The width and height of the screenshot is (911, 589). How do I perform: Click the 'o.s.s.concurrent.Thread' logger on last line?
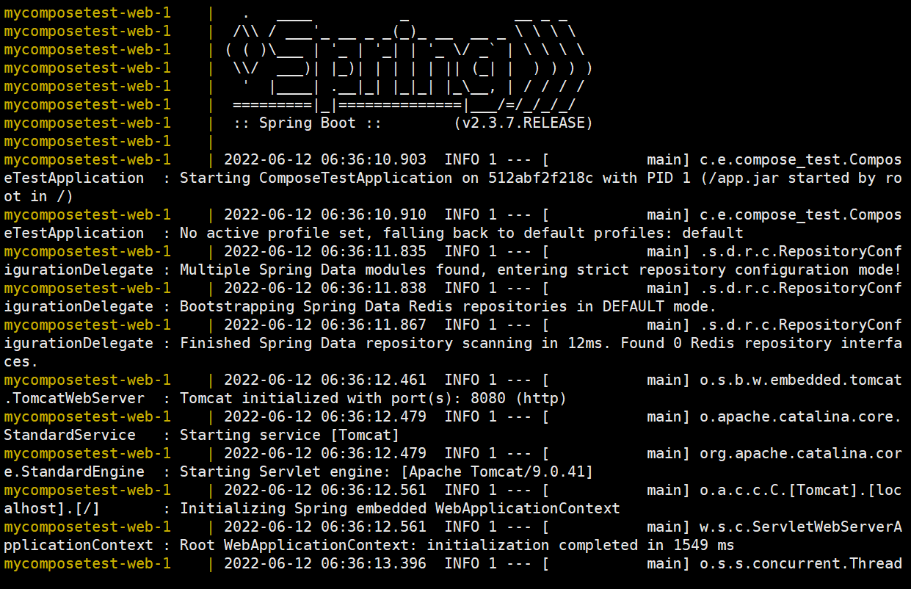[800, 563]
